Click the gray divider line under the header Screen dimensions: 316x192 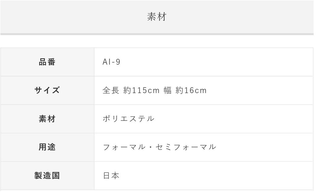[x=157, y=34]
